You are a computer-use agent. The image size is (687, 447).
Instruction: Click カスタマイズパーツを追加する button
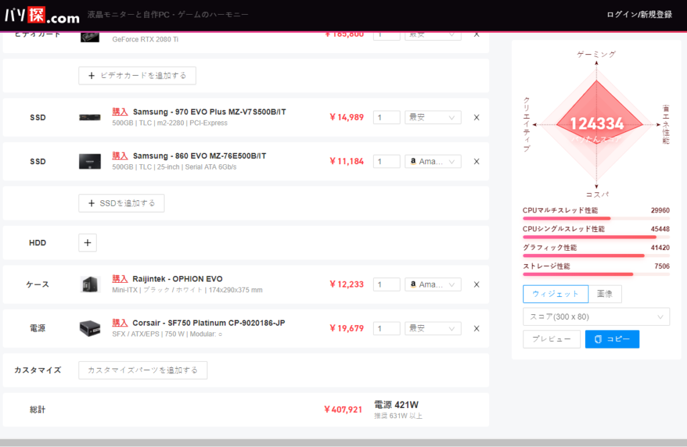[143, 371]
